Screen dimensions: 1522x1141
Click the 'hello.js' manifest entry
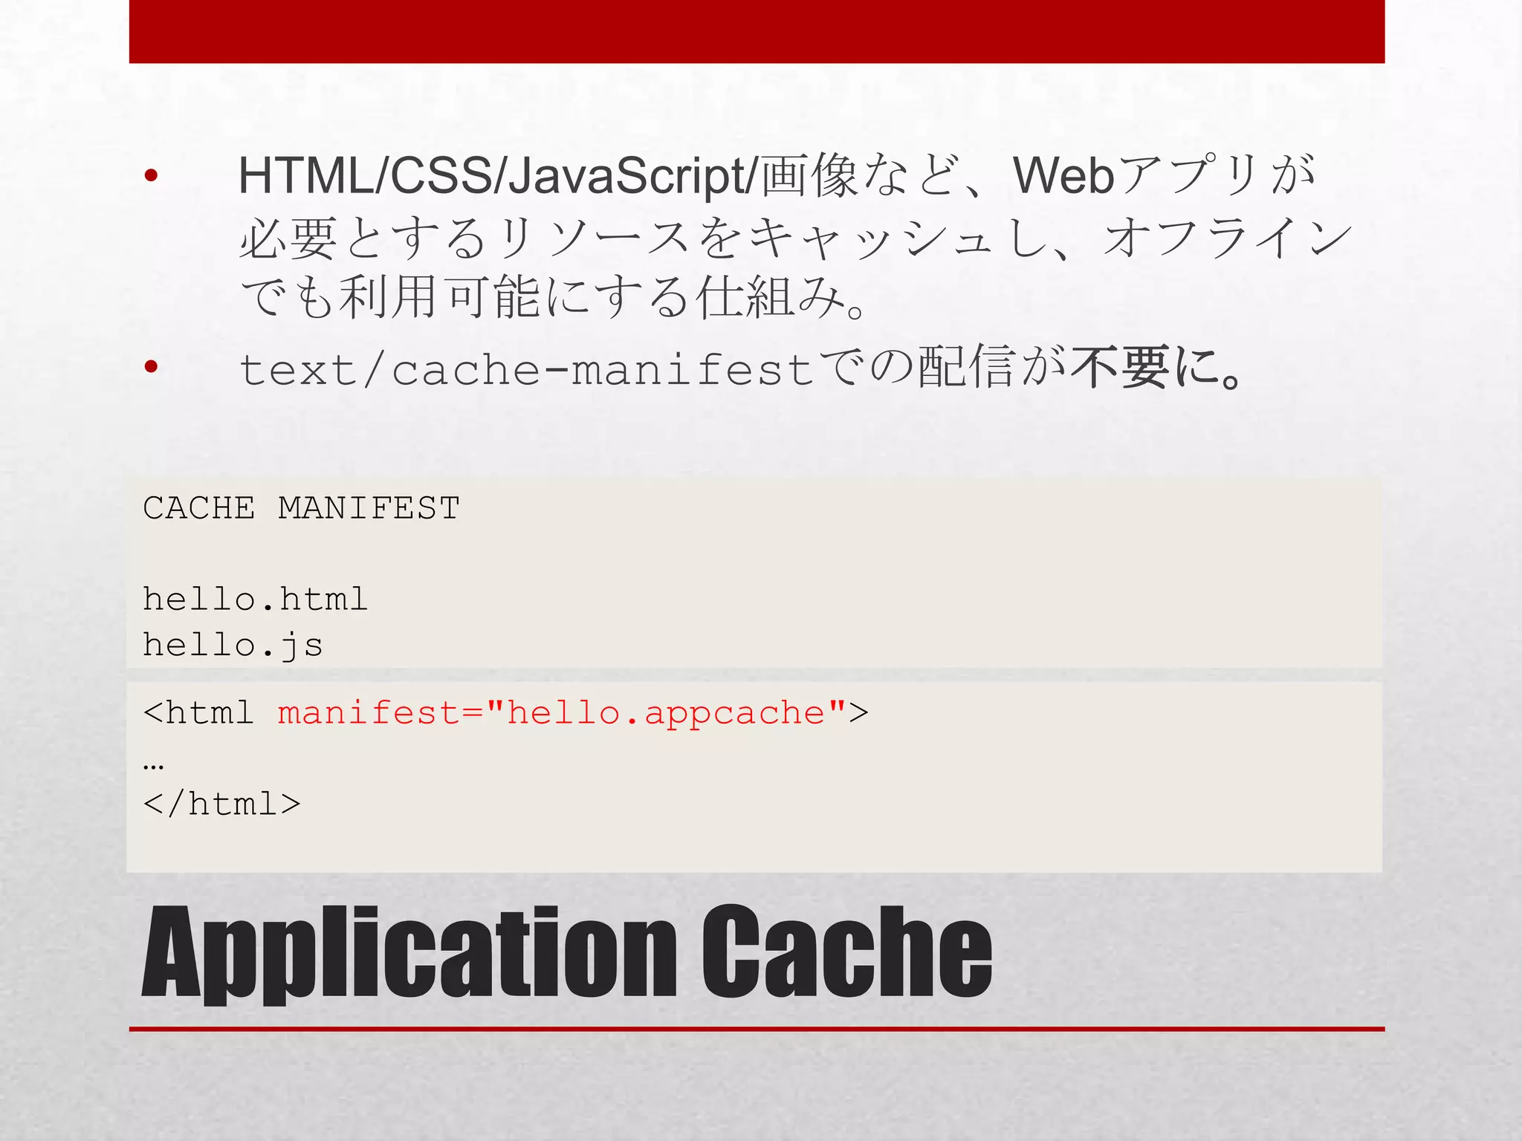(233, 645)
